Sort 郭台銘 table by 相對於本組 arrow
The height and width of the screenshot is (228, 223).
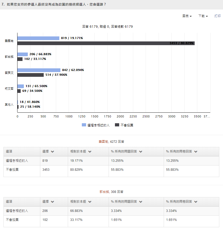tap(90, 202)
